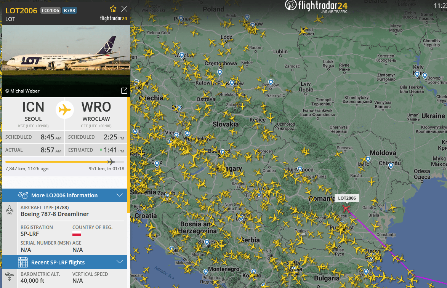Click the actual departure time 8:57 AM
The width and height of the screenshot is (447, 288).
point(51,150)
